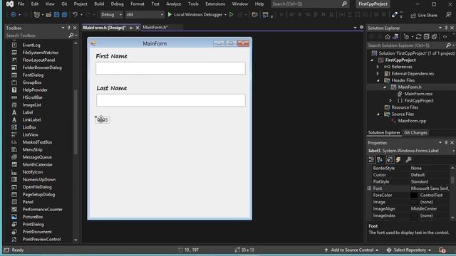456x256 pixels.
Task: Click Add to Source Control in status bar
Action: 351,250
